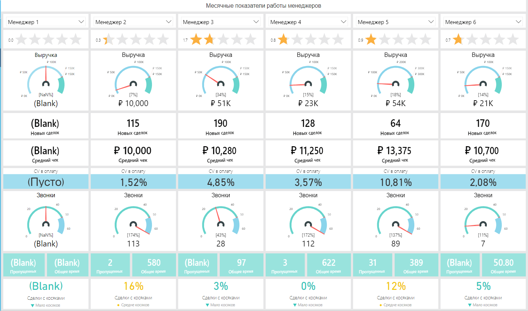Click the gold star of rating 0.9
The height and width of the screenshot is (311, 528).
pos(371,39)
